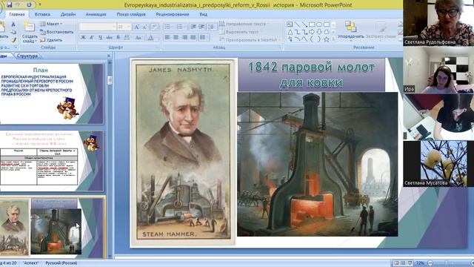474x267 pixels.
Task: Click the Создать слайд button
Action: 30,33
